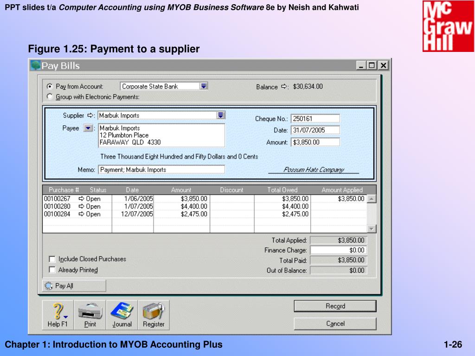Open the Register icon
This screenshot has width=475, height=356.
154,315
